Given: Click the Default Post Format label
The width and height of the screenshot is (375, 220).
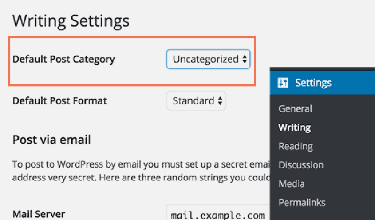Looking at the screenshot, I should click(x=60, y=100).
